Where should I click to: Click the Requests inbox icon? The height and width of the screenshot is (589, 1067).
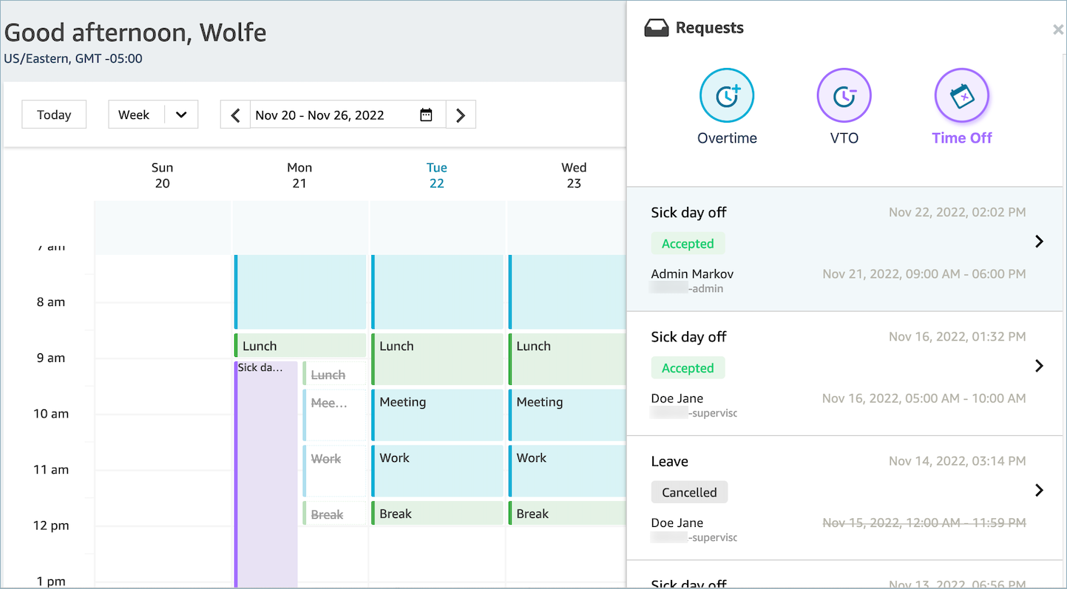(657, 27)
